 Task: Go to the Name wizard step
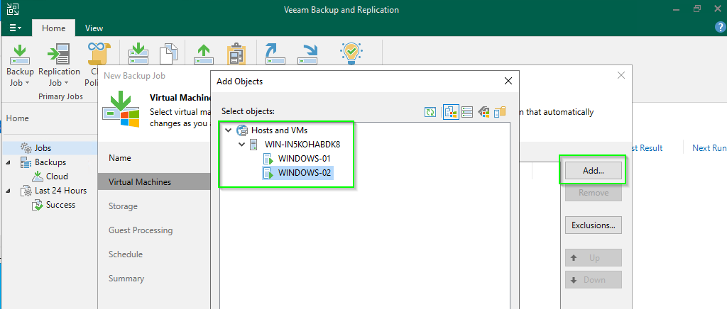pyautogui.click(x=119, y=158)
